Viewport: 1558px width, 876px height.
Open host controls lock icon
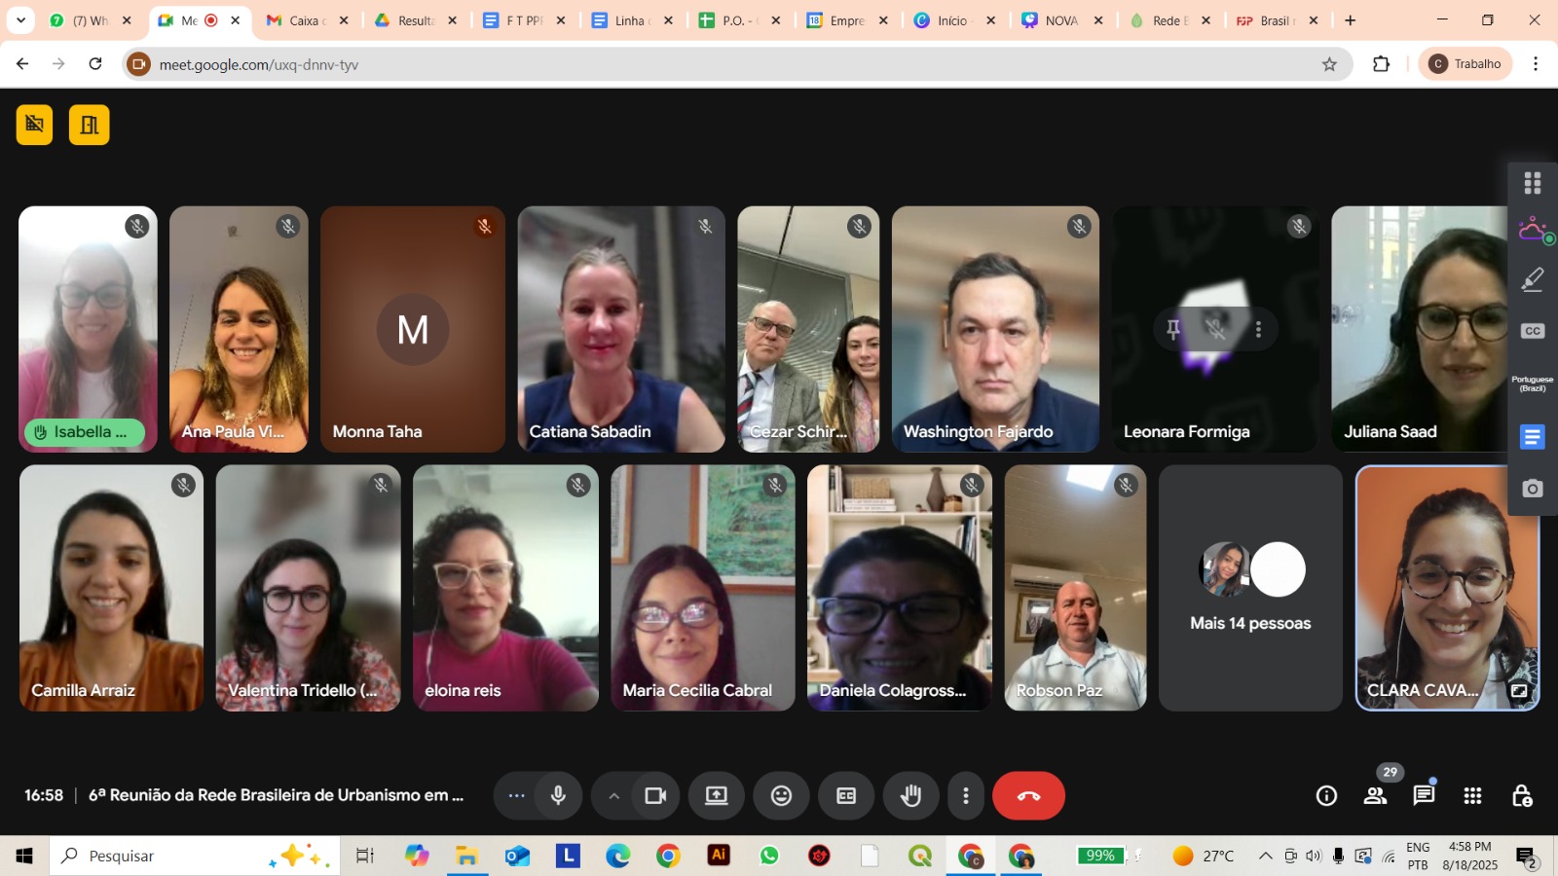coord(1522,796)
